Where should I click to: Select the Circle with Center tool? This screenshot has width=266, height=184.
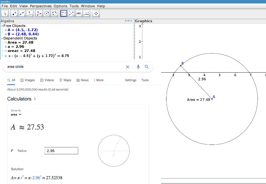tap(47, 13)
